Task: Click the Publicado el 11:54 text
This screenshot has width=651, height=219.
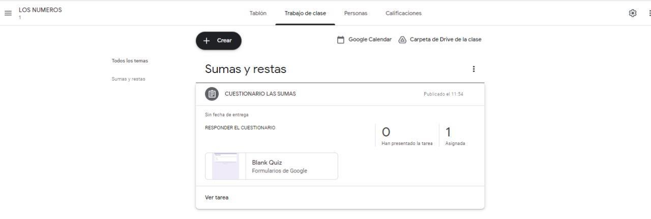Action: pyautogui.click(x=443, y=94)
